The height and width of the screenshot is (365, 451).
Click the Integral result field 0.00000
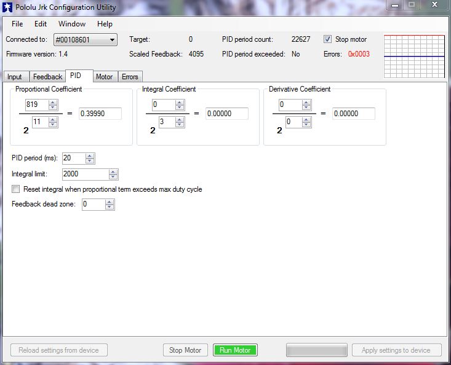pos(227,114)
